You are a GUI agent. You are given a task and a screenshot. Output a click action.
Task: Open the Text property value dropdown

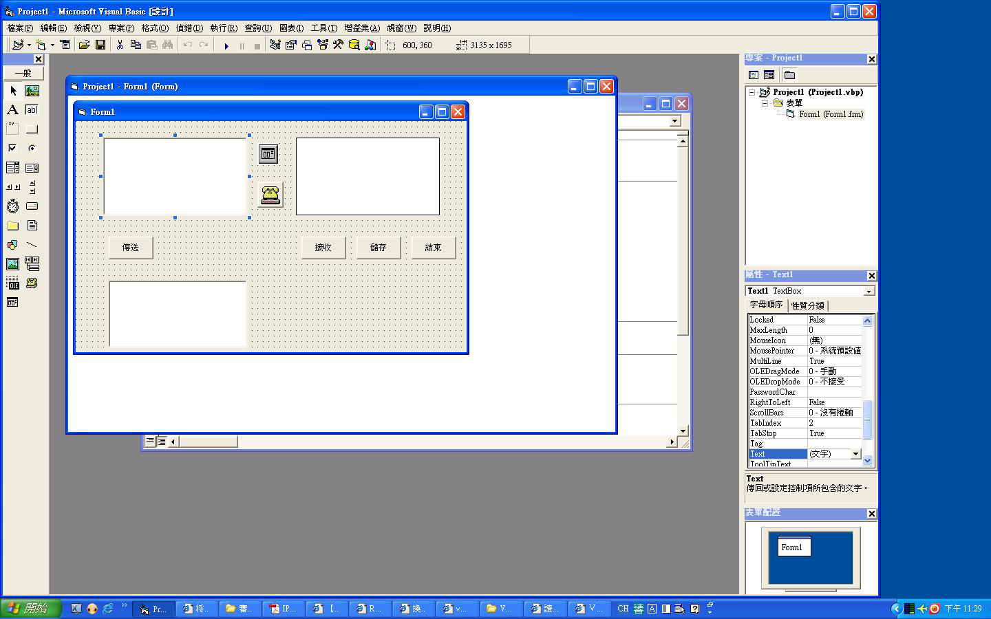(x=855, y=454)
